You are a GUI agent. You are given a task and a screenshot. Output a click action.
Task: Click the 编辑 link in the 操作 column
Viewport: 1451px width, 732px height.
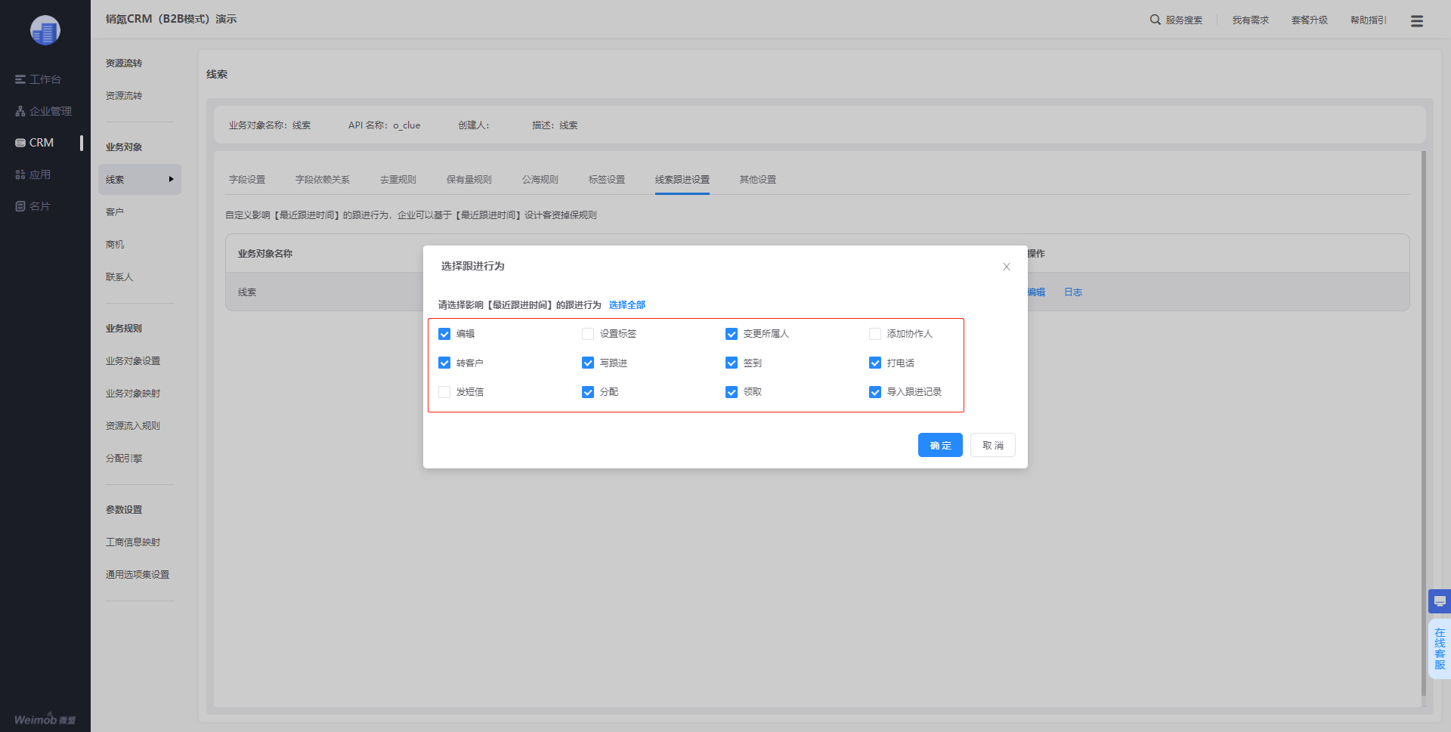coord(1036,292)
